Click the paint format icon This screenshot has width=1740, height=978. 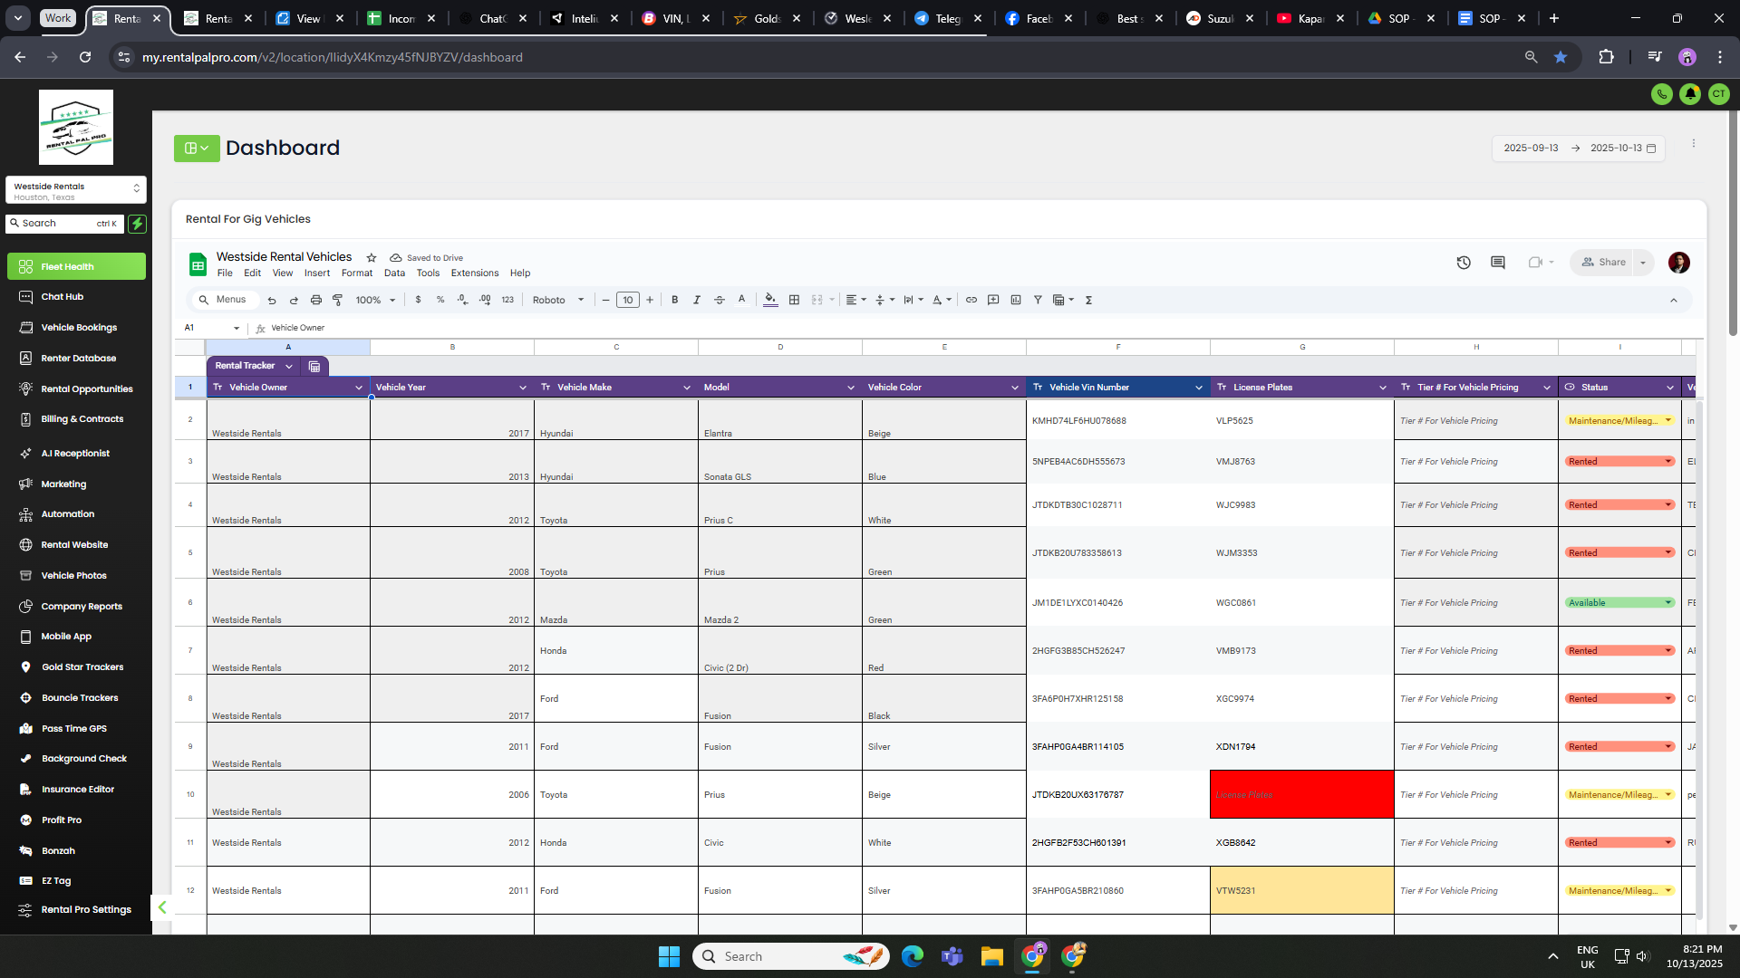tap(338, 300)
